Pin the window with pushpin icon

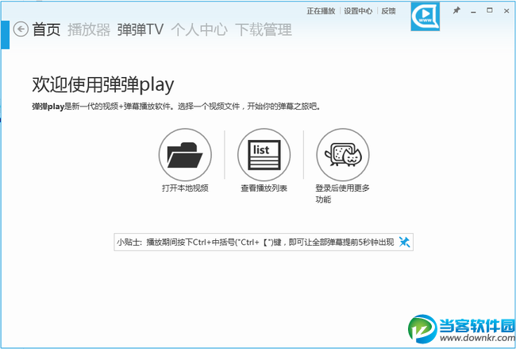click(x=456, y=10)
